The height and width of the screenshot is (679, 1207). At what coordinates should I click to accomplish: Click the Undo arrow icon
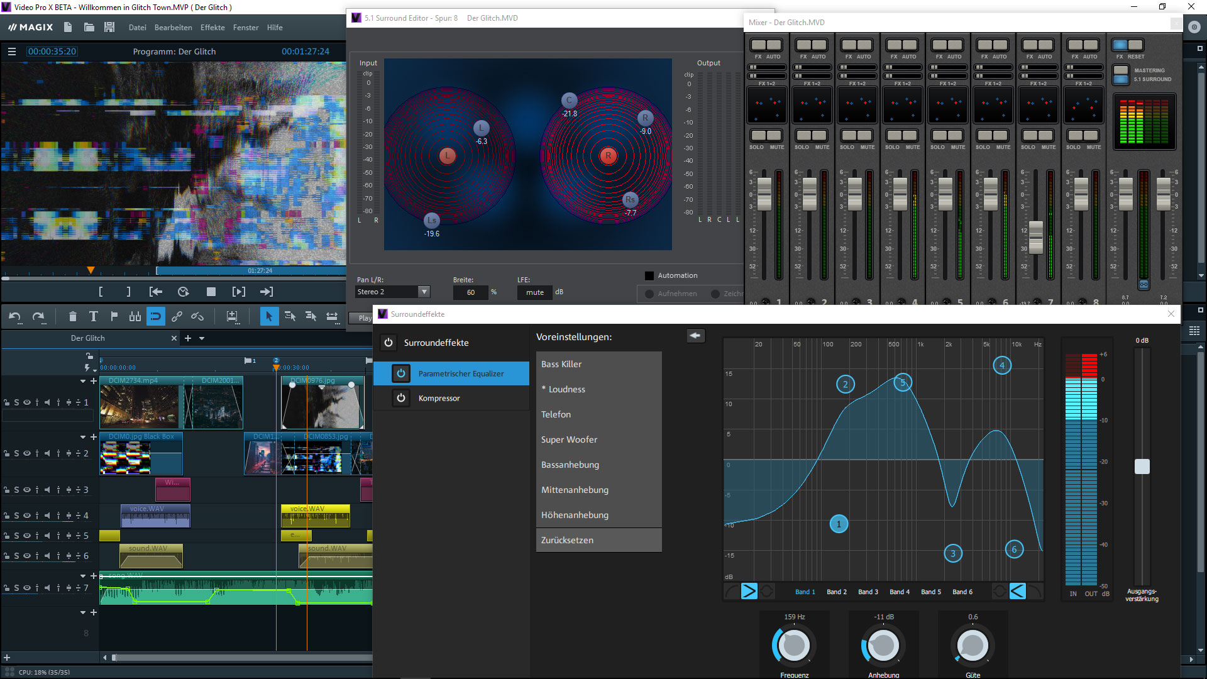point(14,316)
